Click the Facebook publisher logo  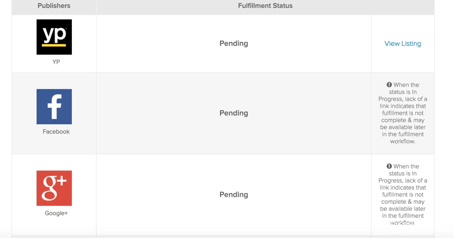click(54, 107)
